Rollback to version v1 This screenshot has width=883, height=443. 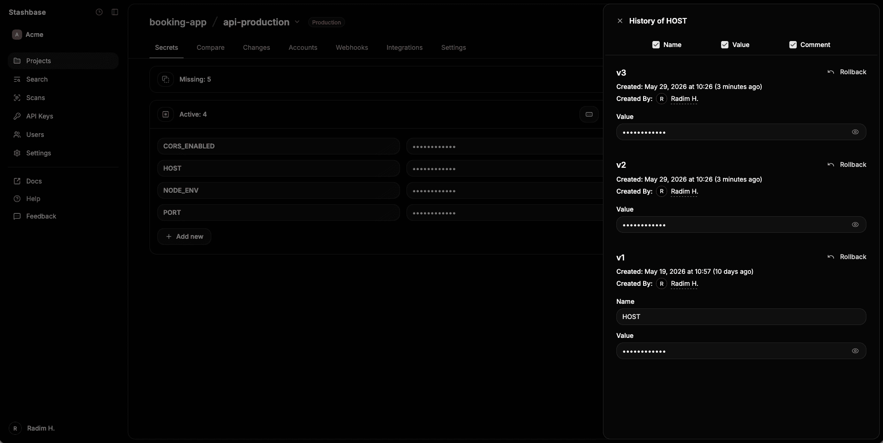[x=847, y=257]
